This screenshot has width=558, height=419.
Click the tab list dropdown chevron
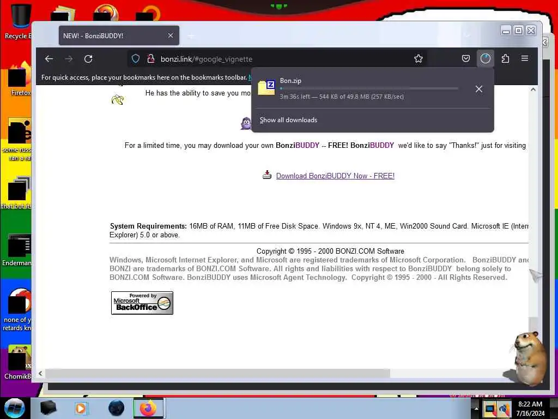467,35
